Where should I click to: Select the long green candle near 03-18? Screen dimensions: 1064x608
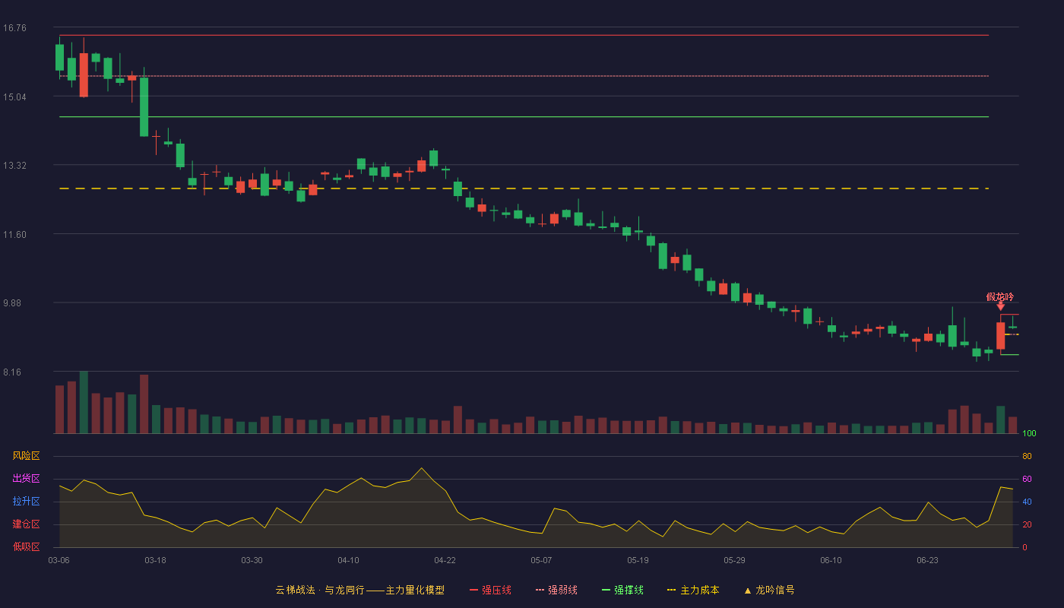click(144, 106)
